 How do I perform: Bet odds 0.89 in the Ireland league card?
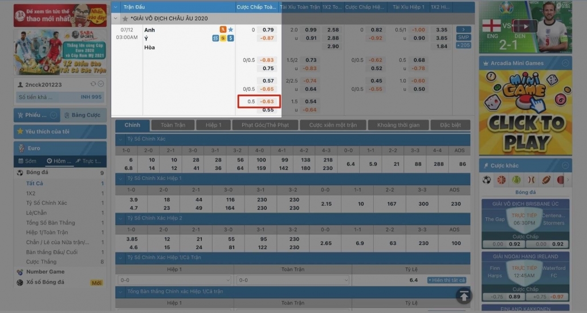pos(515,297)
